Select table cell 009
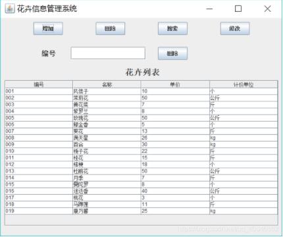The width and height of the screenshot is (283, 237). click(x=39, y=144)
